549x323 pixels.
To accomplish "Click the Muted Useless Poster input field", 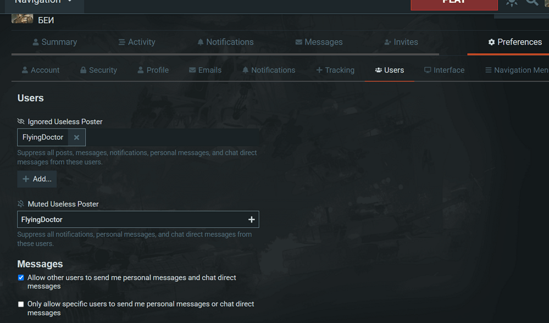I will [x=110, y=219].
